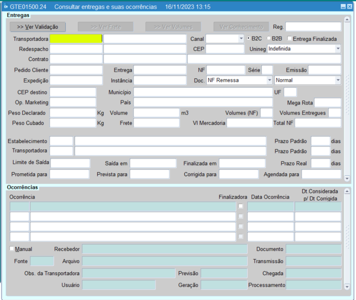The image size is (356, 300).
Task: Select the B2C radio option
Action: tap(248, 38)
